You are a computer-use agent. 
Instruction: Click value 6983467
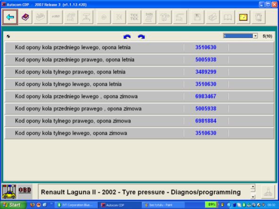(x=206, y=96)
